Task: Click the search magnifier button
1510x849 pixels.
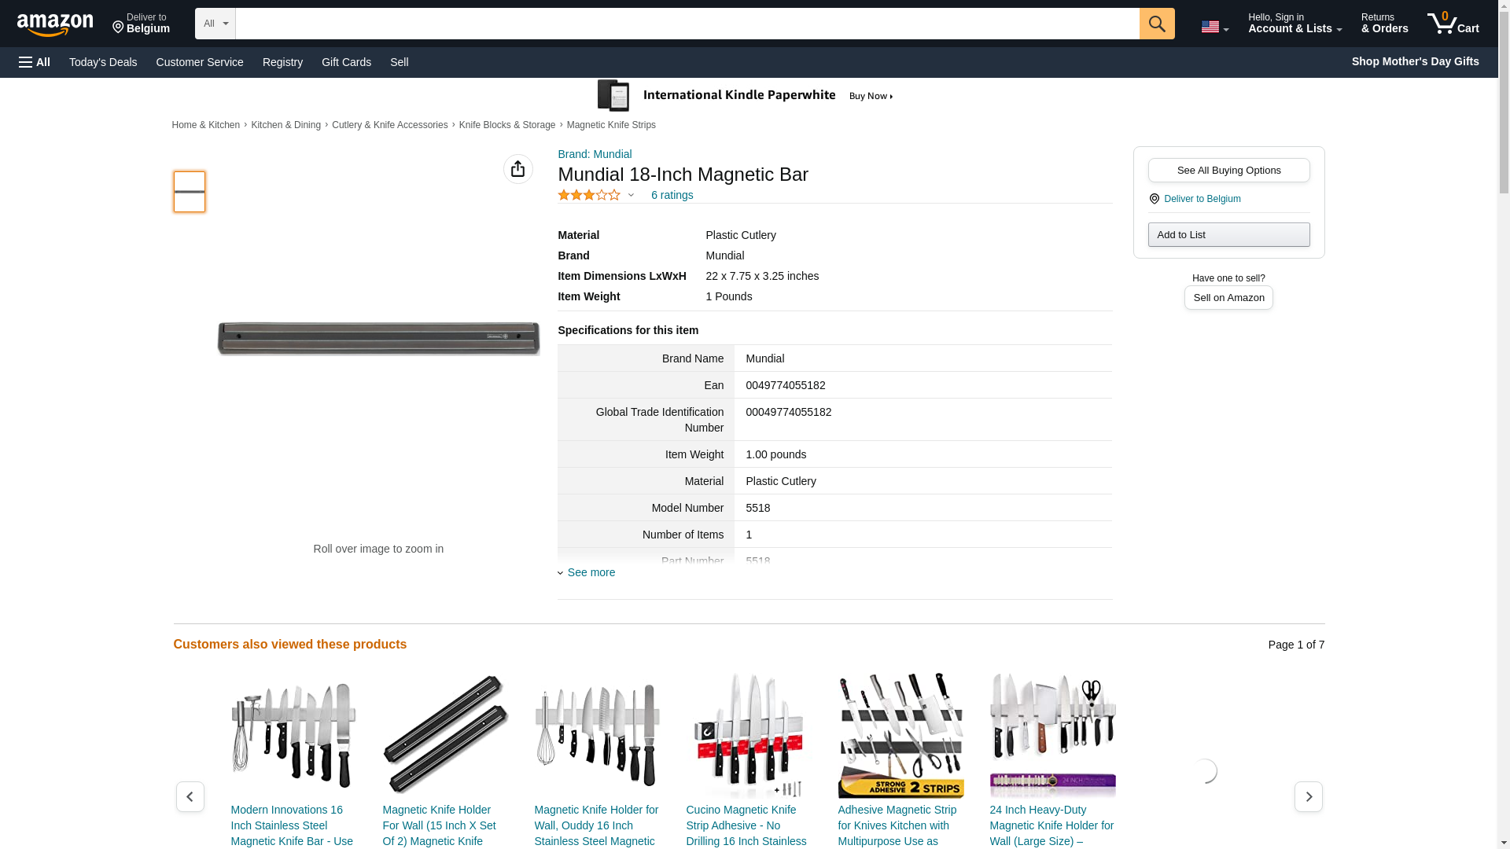Action: [x=1156, y=24]
